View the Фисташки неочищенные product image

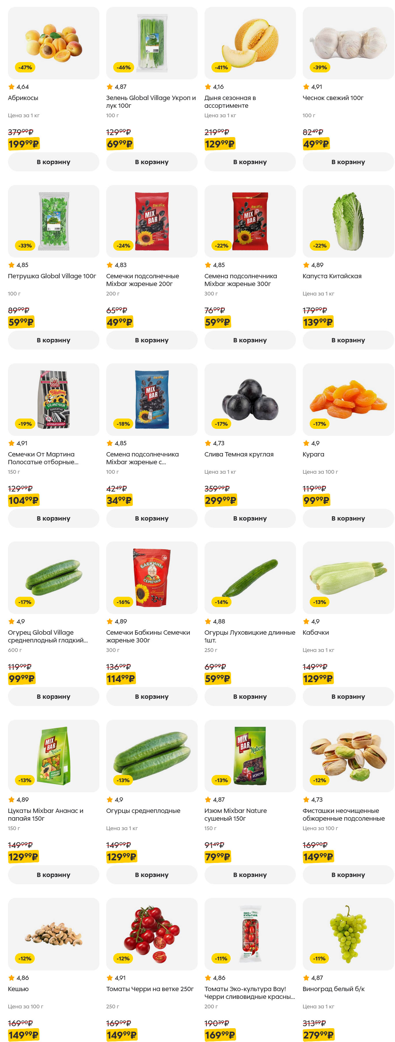pyautogui.click(x=348, y=756)
